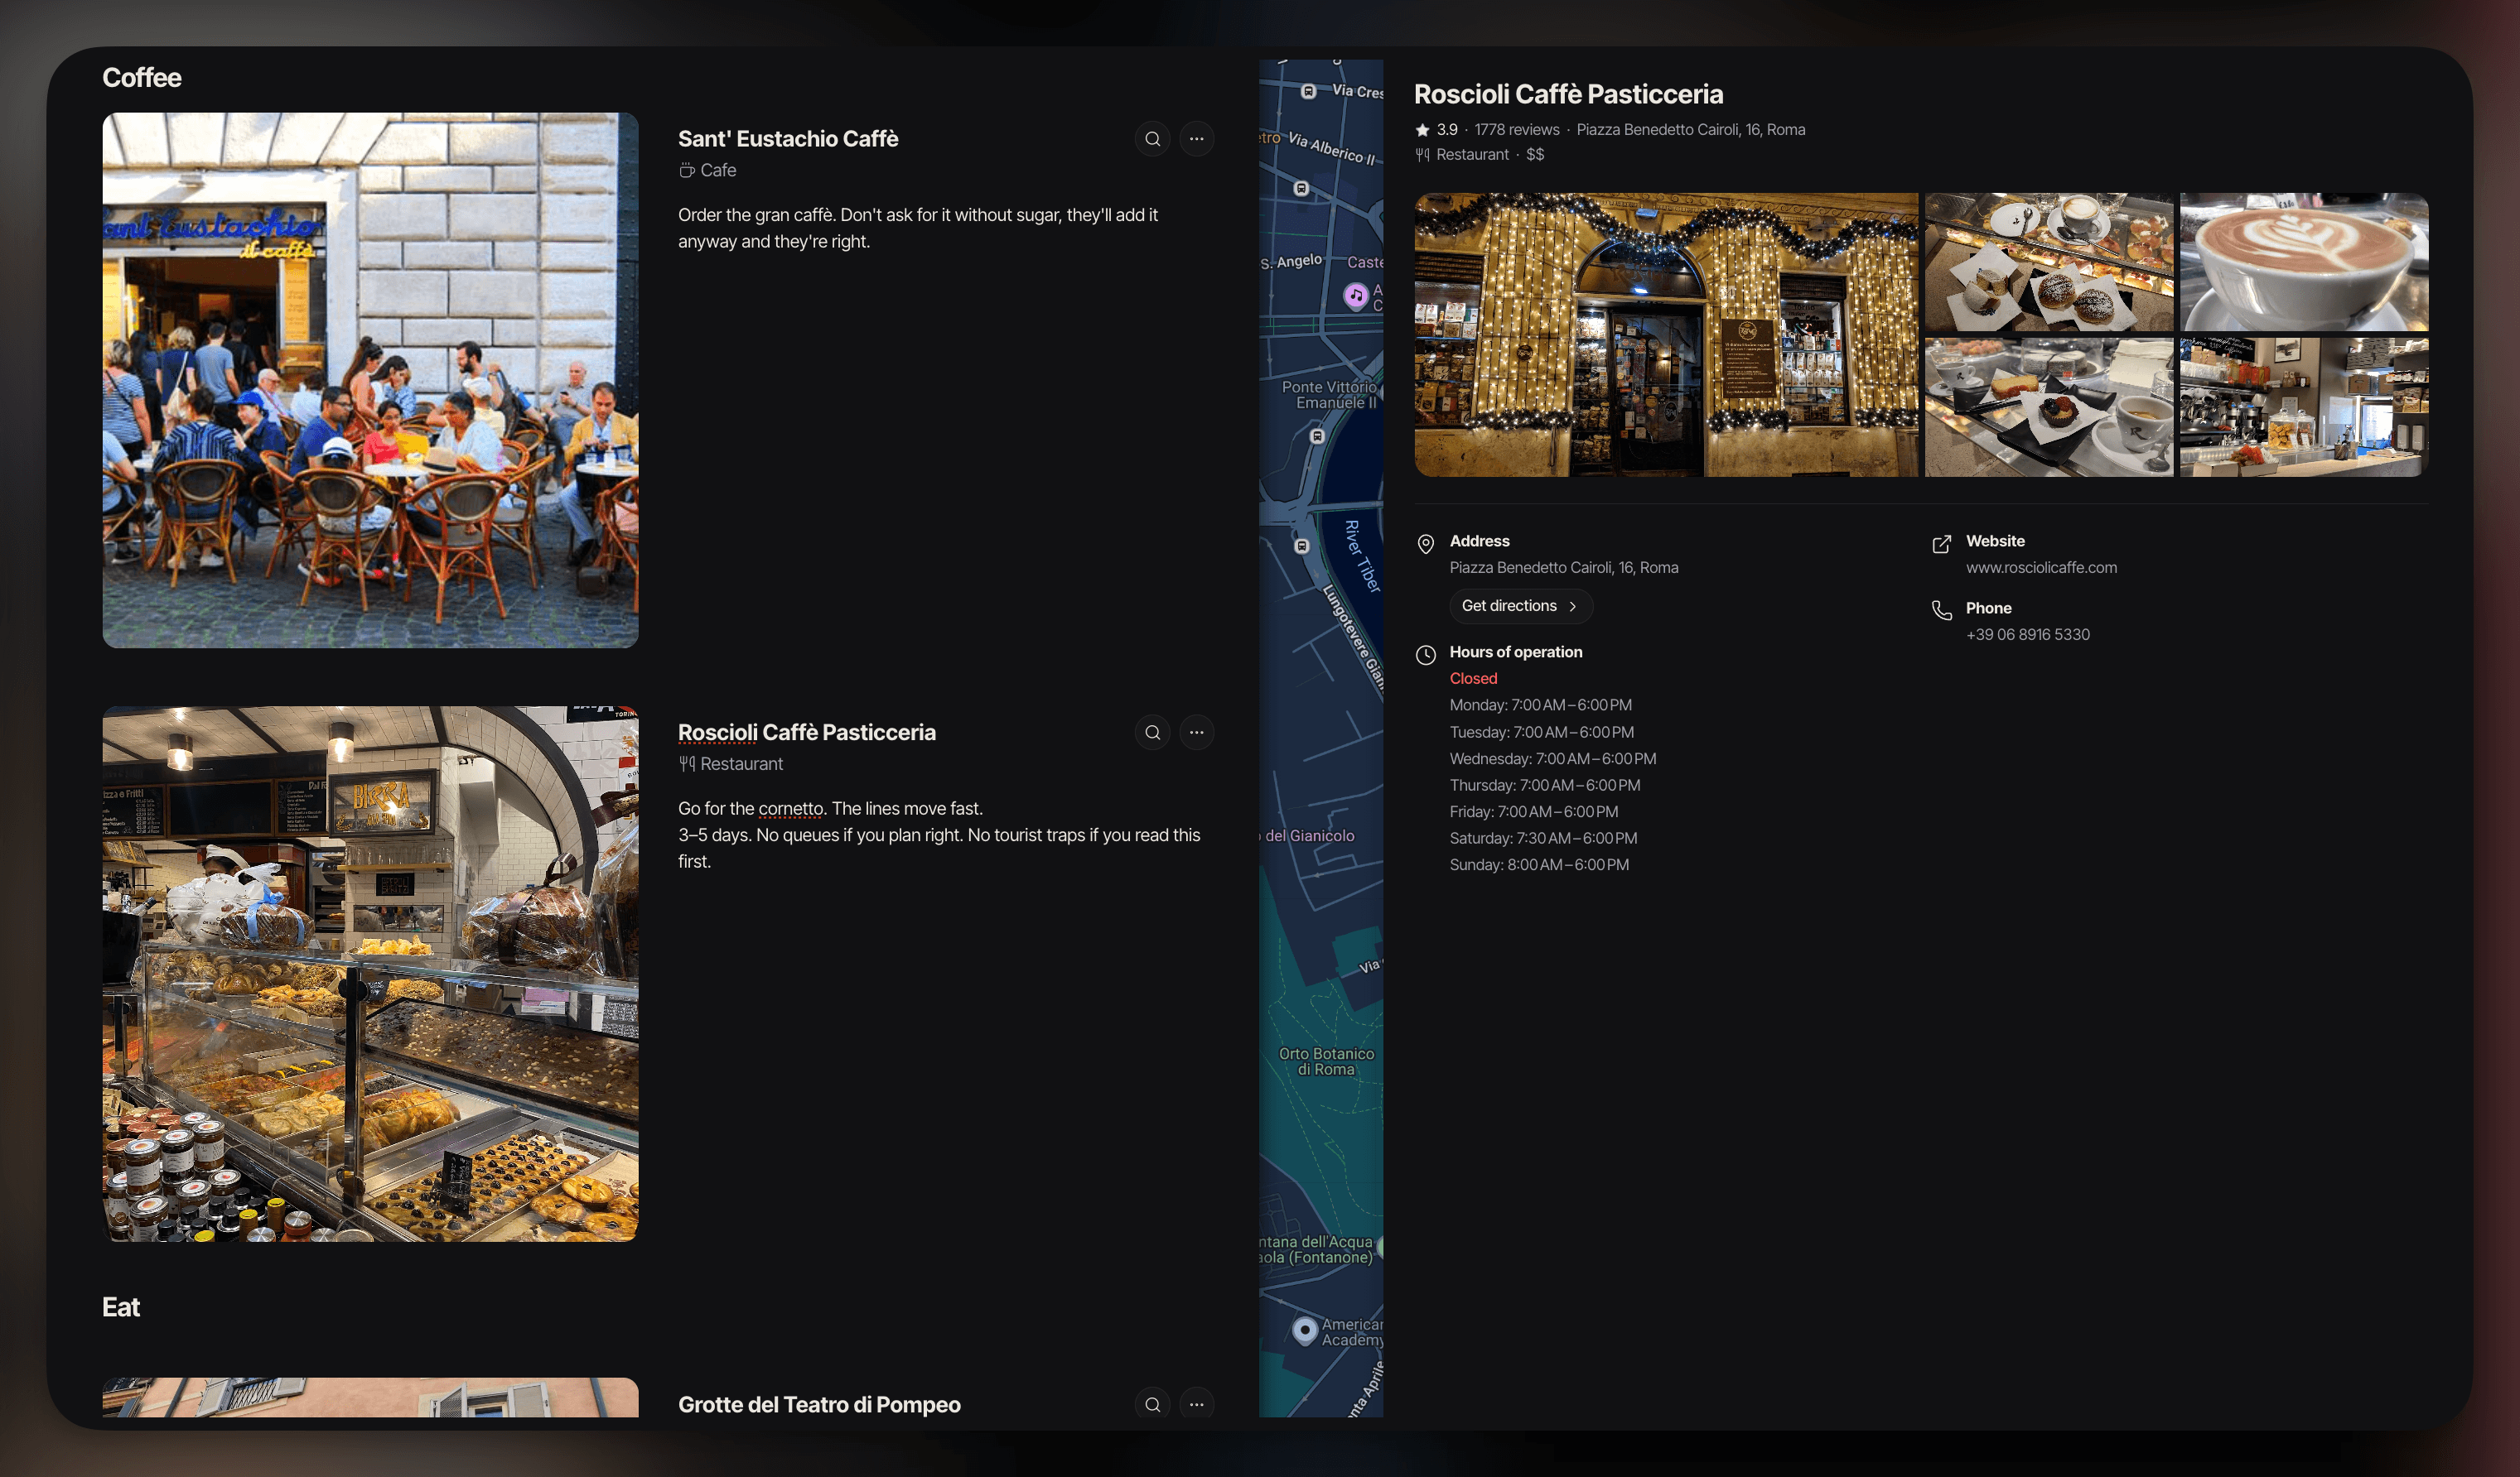Click the search icon beside Sant' Eustachio Caffè
This screenshot has width=2520, height=1477.
1152,139
